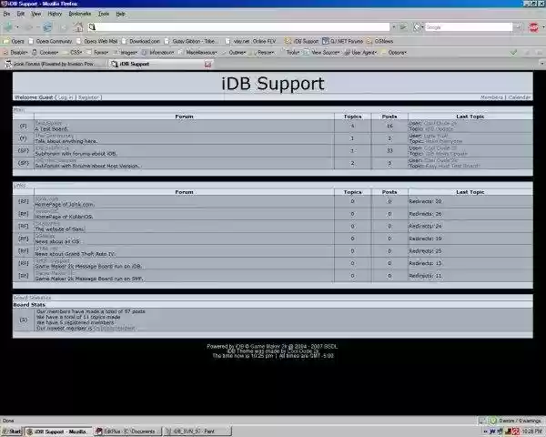Open the Opera bookmarks folder
Screen dimensions: 546x437
coord(14,41)
